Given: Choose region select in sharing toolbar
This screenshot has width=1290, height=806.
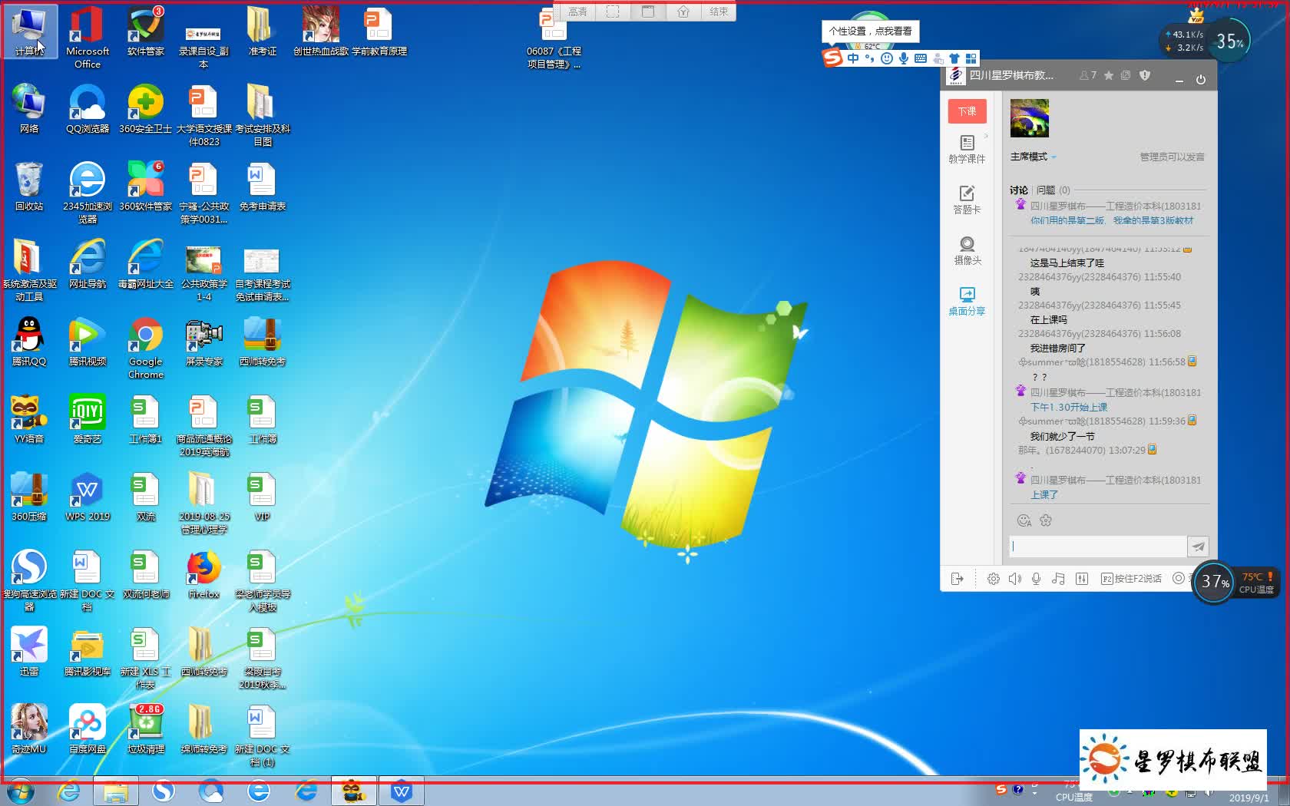Looking at the screenshot, I should coord(613,12).
